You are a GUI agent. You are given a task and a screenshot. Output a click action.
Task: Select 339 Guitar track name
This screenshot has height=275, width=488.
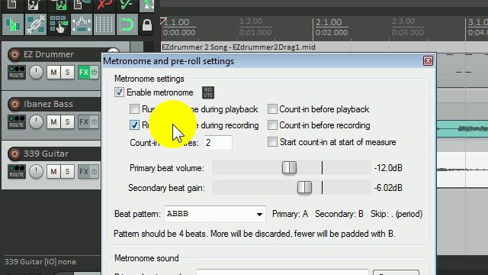(x=46, y=154)
